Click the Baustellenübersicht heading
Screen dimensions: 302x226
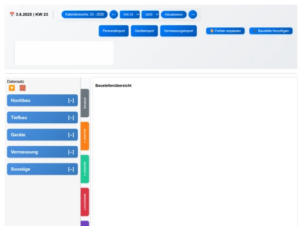113,86
